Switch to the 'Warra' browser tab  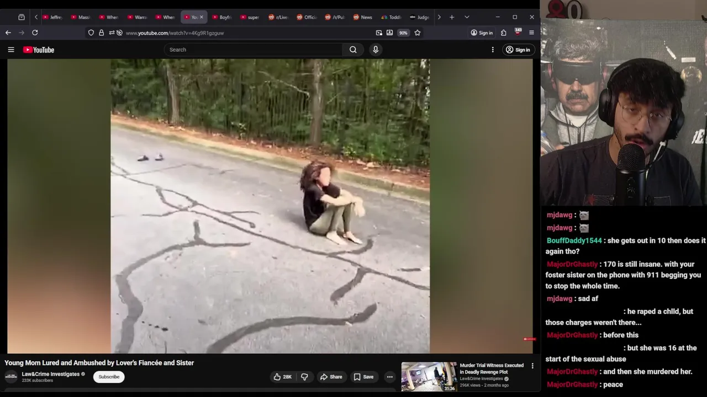click(138, 17)
